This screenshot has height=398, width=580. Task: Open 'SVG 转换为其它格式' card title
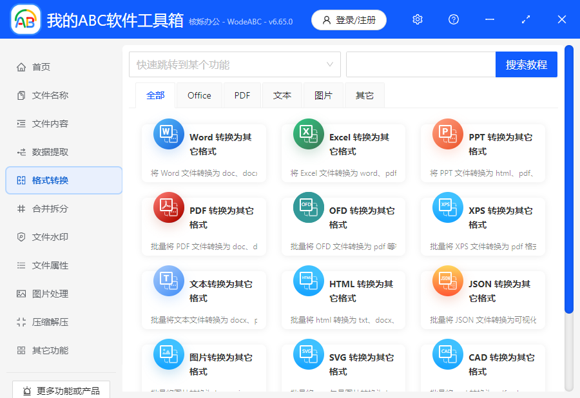pos(362,365)
